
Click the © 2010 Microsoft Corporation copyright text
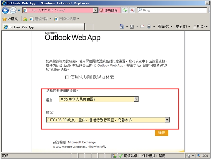[x=80, y=147]
